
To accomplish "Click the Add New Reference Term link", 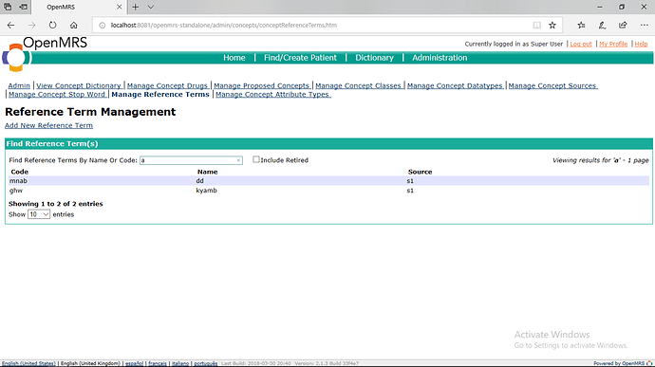I will [48, 125].
